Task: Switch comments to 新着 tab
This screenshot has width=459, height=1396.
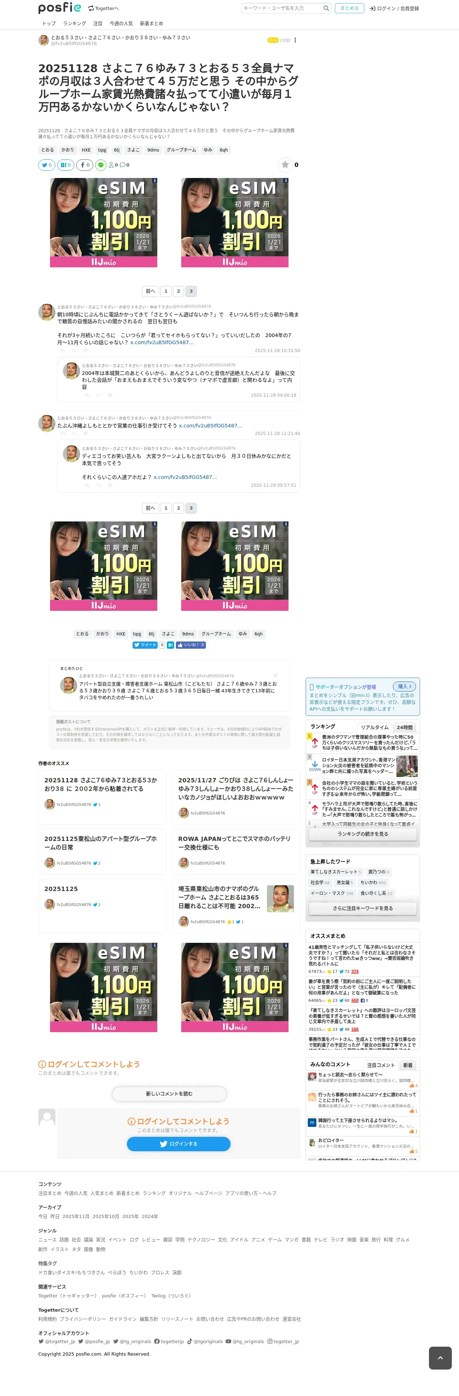Action: [x=408, y=1065]
